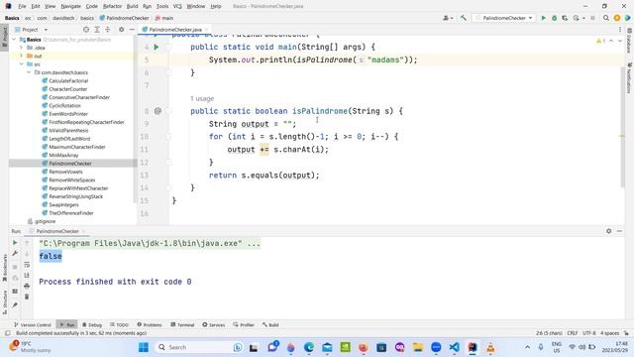The image size is (634, 357).
Task: Collapse com.davidtech.basics package
Action: tap(29, 72)
